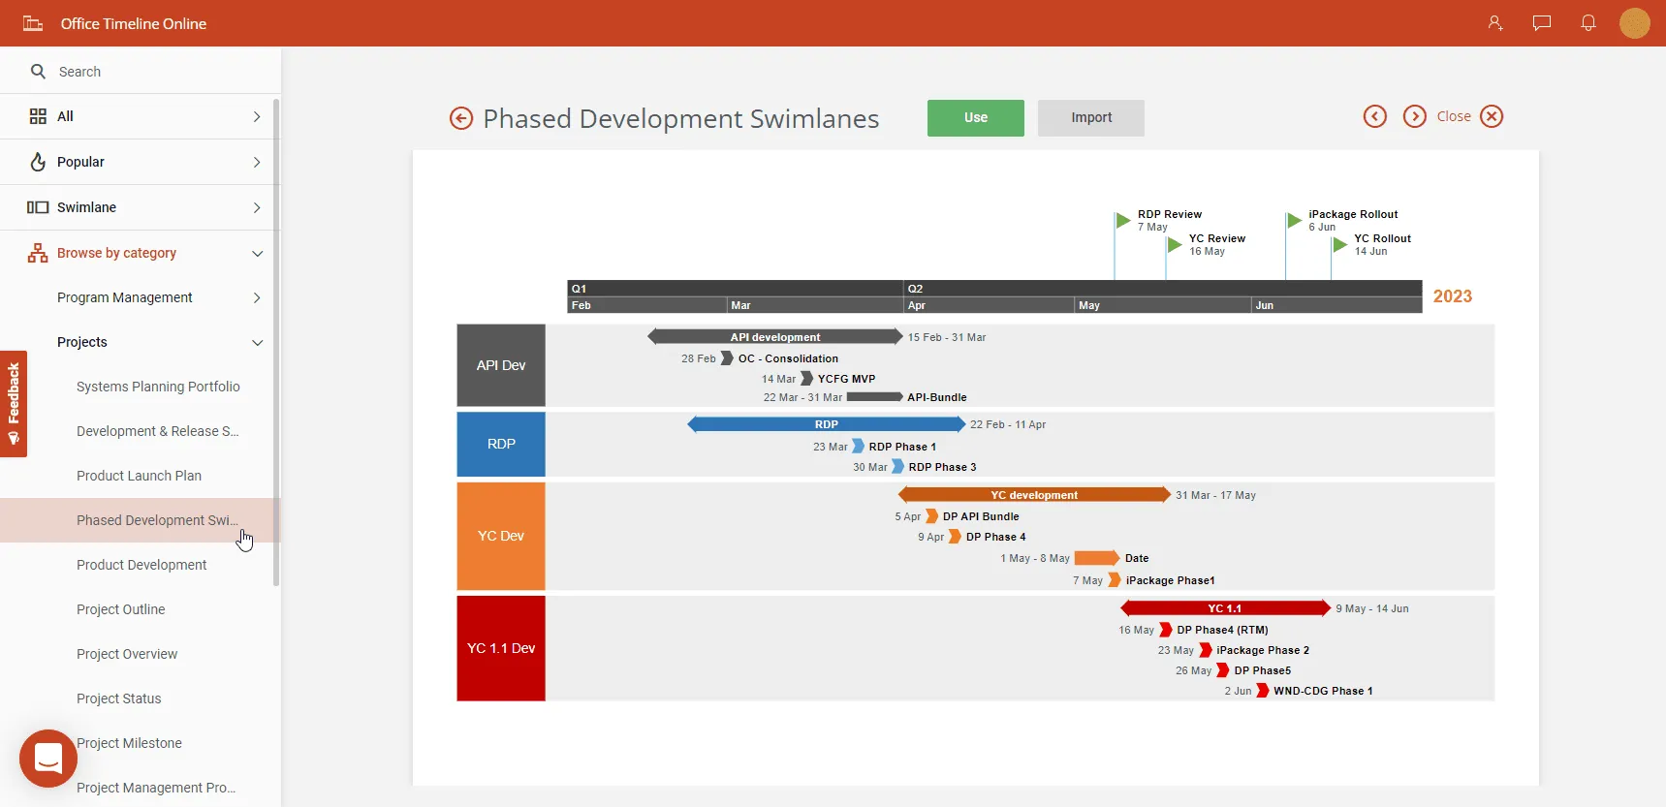1666x807 pixels.
Task: Click the RDP Review milestone flag
Action: [1122, 220]
